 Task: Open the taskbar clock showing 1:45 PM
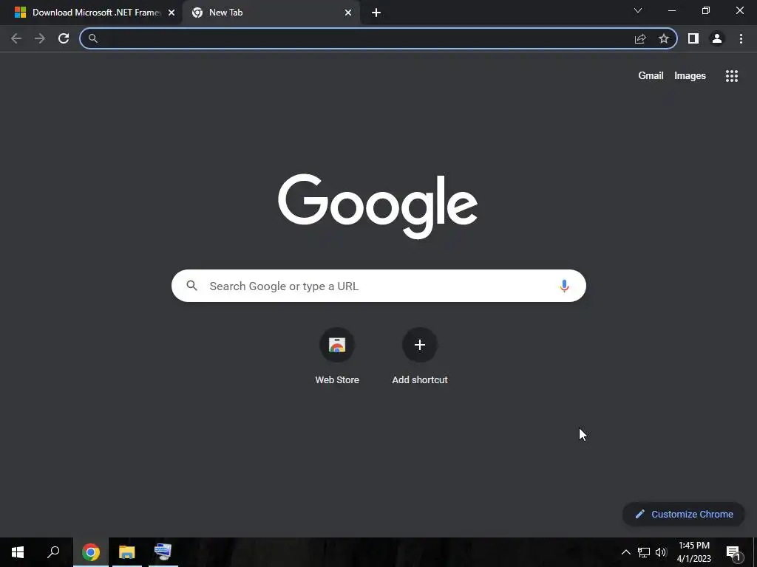pyautogui.click(x=694, y=552)
